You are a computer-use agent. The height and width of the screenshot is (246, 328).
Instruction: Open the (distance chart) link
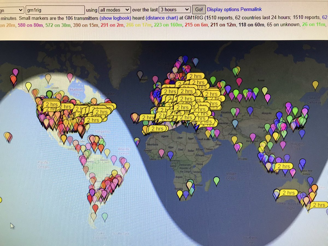pyautogui.click(x=162, y=18)
